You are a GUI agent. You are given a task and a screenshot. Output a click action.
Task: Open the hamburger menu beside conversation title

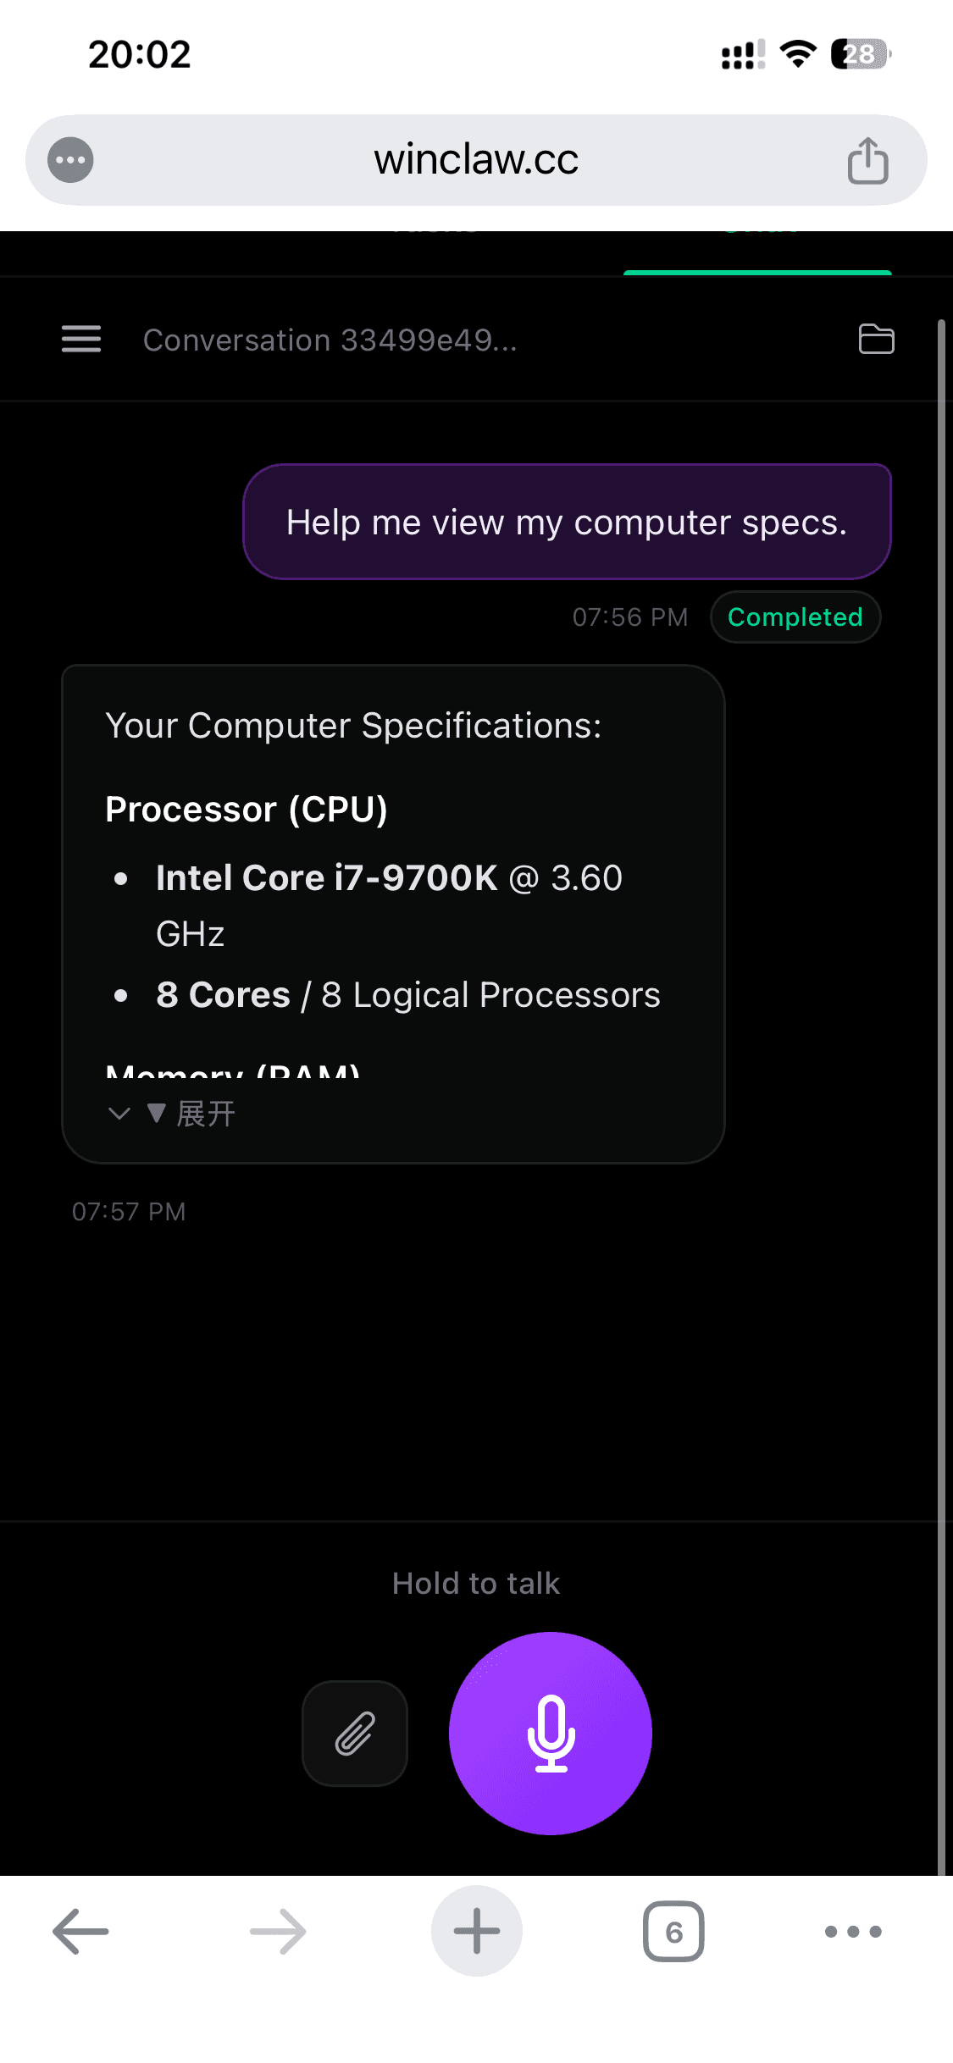pyautogui.click(x=81, y=340)
